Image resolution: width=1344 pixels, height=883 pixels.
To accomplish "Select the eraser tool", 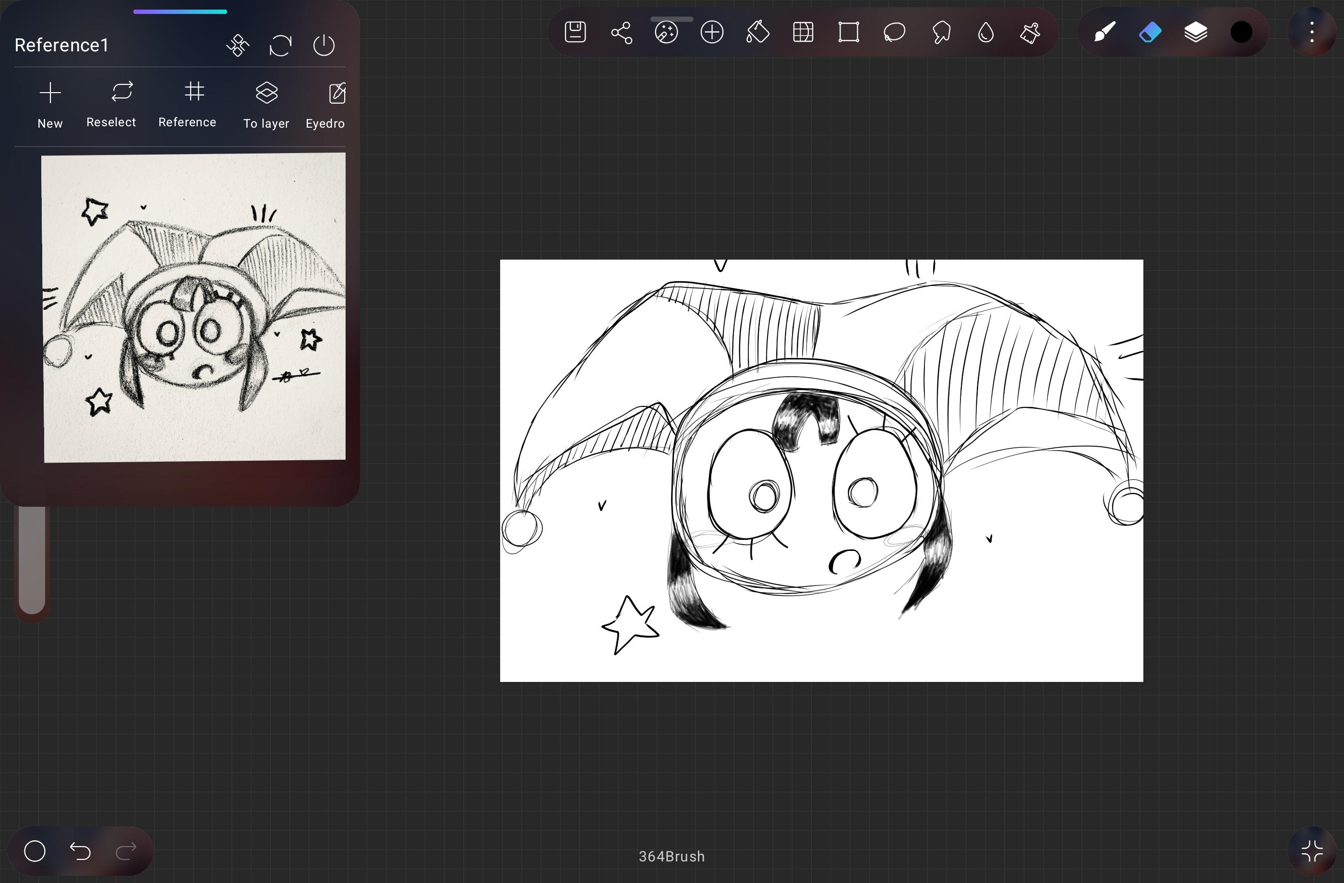I will [x=1150, y=32].
